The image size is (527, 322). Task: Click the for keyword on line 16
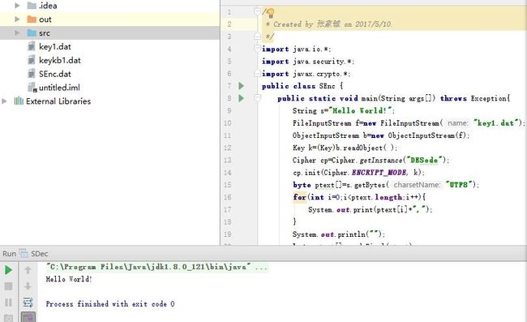[299, 197]
